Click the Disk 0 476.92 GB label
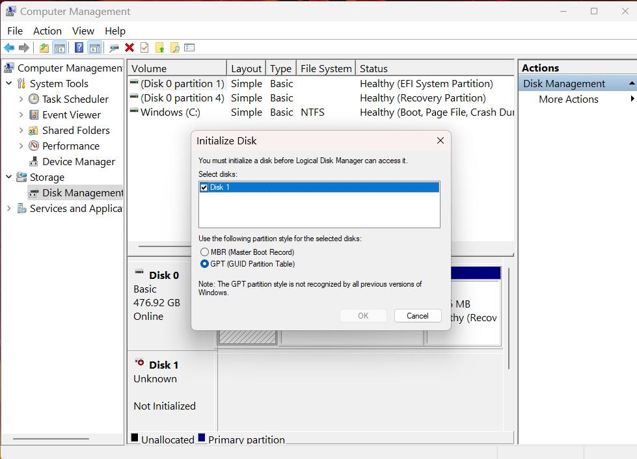This screenshot has width=637, height=459. tap(157, 303)
